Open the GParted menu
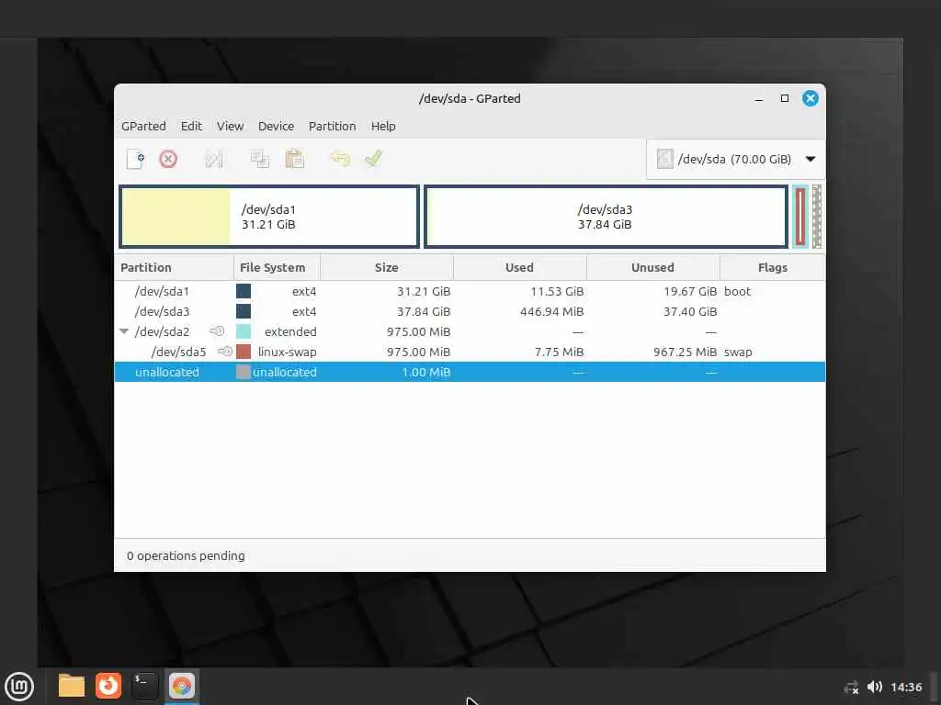Screen dimensions: 941x705 143,127
